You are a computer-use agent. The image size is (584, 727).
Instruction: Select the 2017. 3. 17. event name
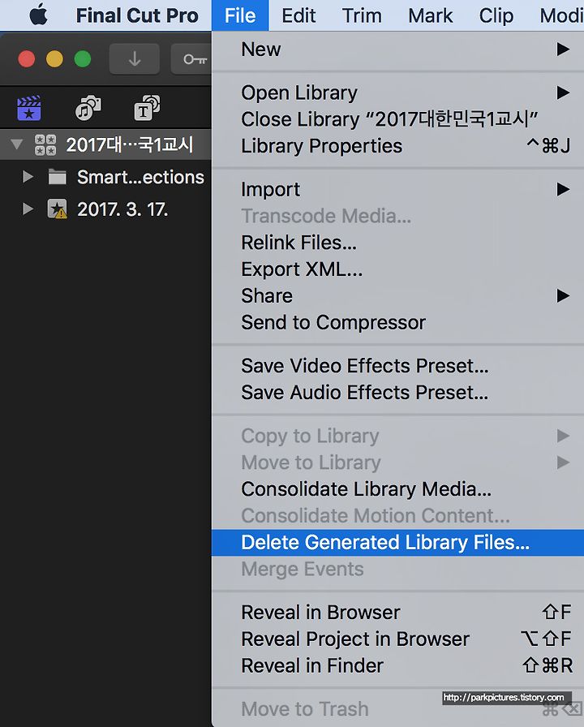[x=122, y=209]
